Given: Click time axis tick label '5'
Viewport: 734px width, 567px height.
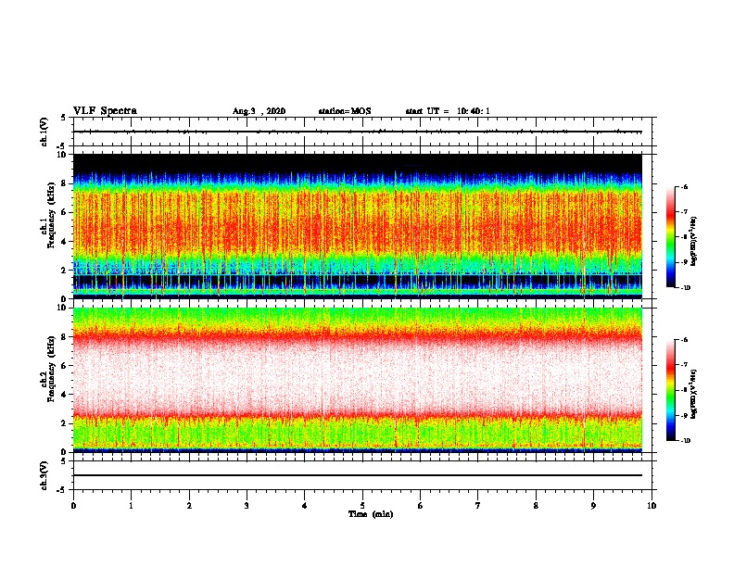Looking at the screenshot, I should [x=362, y=506].
